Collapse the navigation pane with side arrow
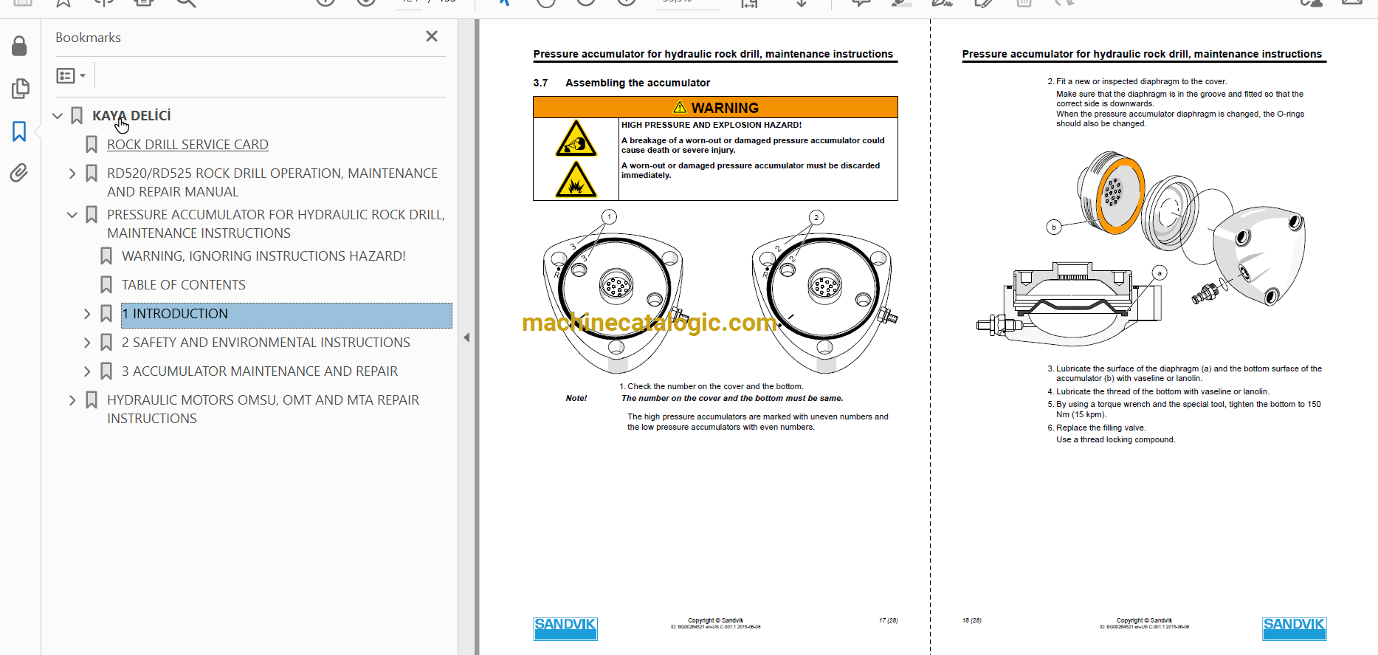The image size is (1378, 655). click(466, 337)
